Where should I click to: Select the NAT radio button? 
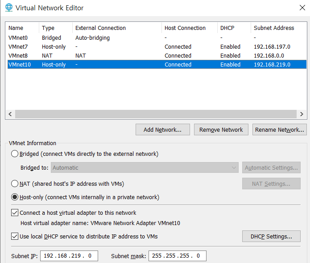[15, 184]
